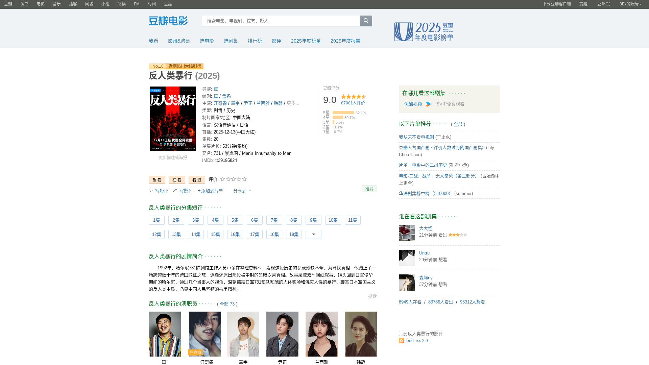Image resolution: width=649 pixels, height=365 pixels.
Task: Open the 影评 reviews tab
Action: 277,41
